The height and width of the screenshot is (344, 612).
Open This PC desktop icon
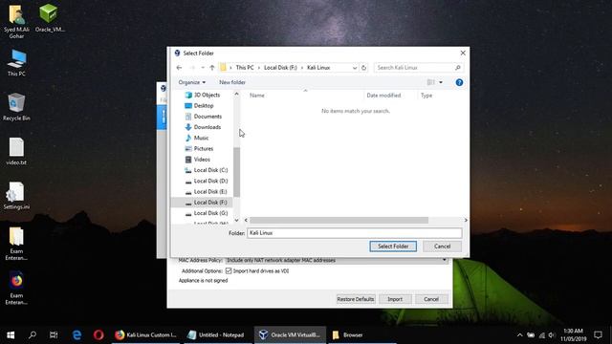(16, 62)
